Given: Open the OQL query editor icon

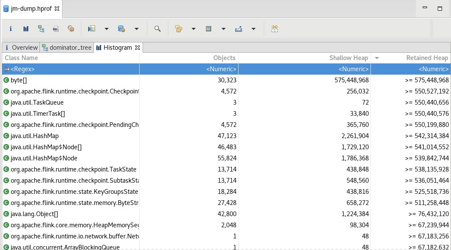Looking at the screenshot, I should click(x=56, y=29).
